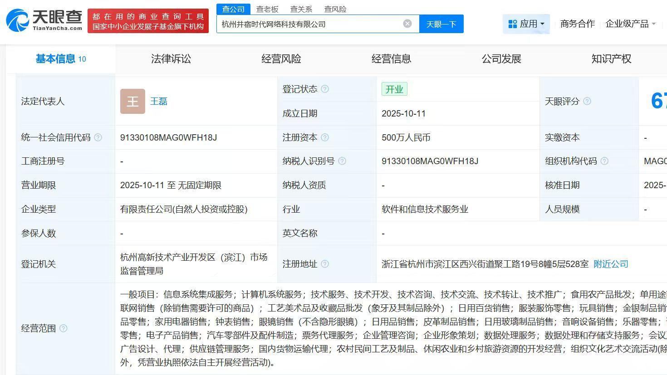The width and height of the screenshot is (667, 375).
Task: Select the 软件和信息技术服务业 industry value
Action: pos(425,209)
